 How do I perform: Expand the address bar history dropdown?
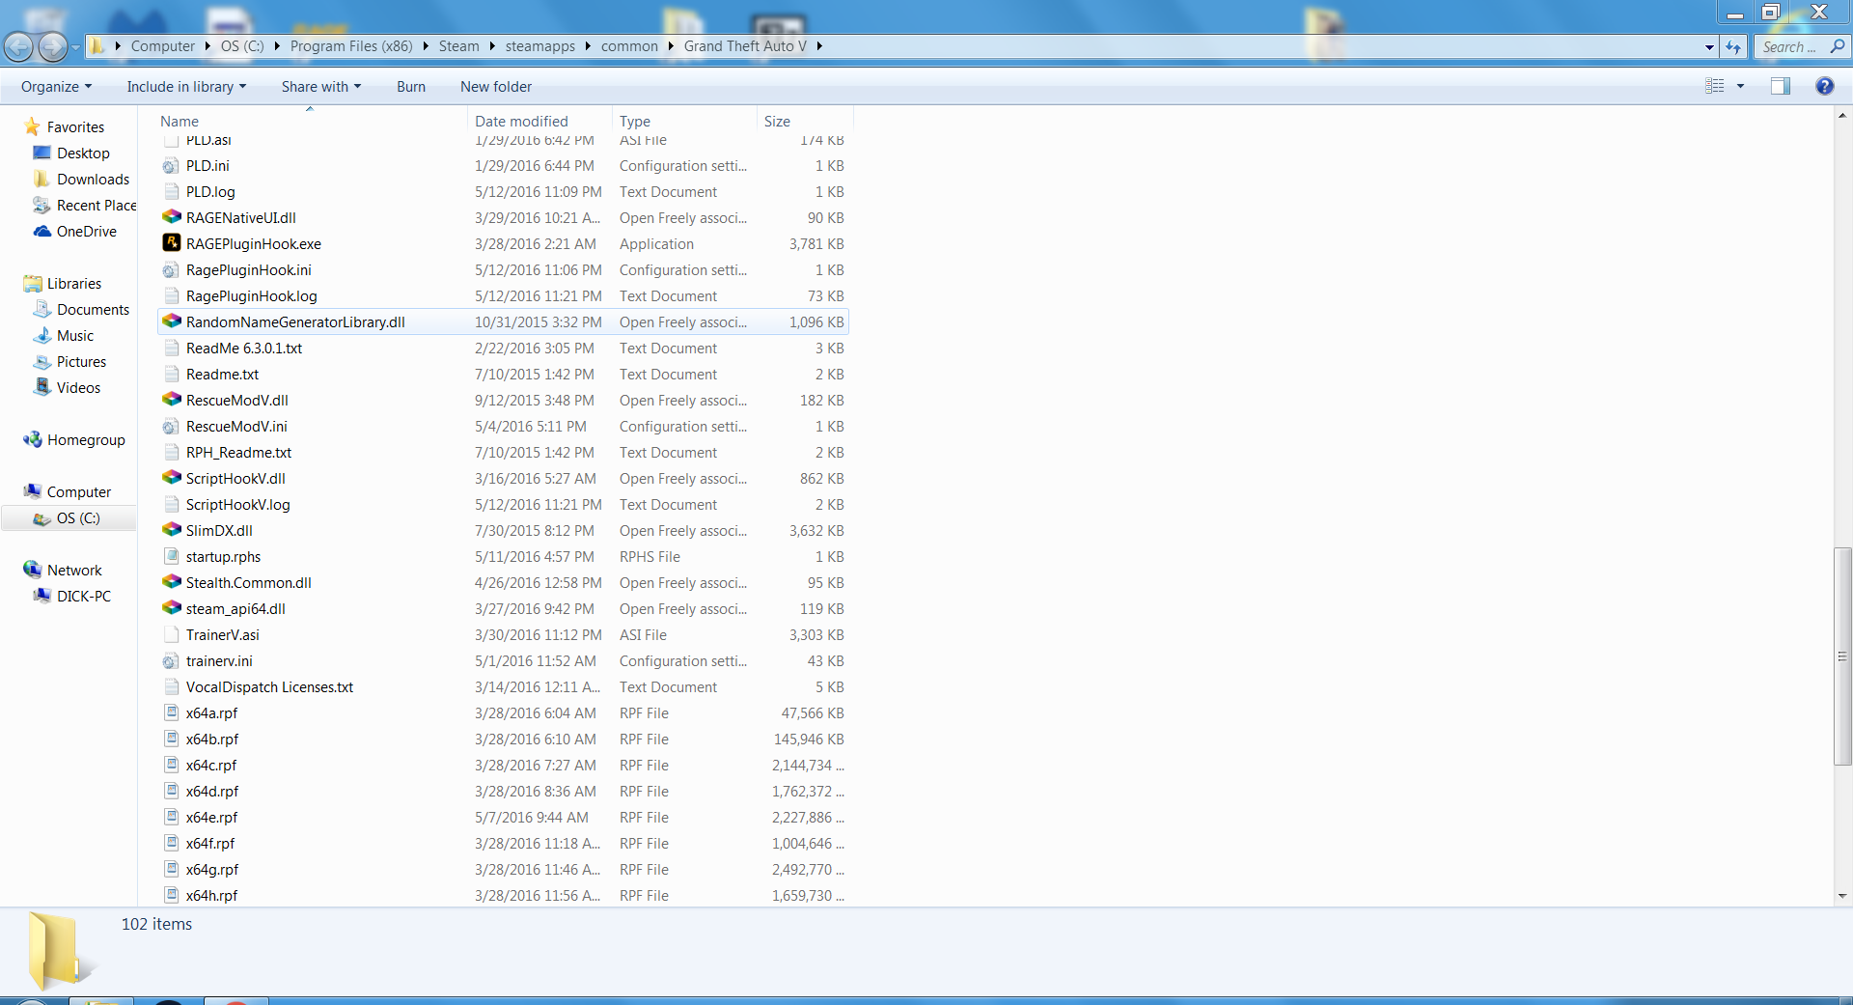tap(1709, 46)
